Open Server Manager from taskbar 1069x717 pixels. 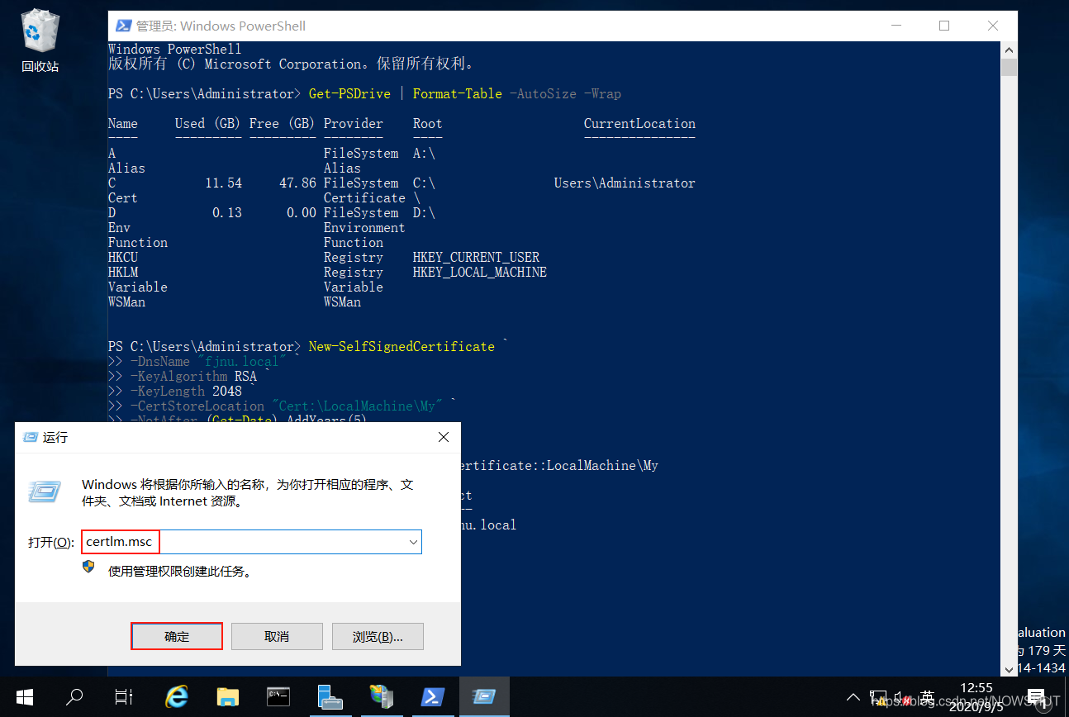pyautogui.click(x=330, y=697)
